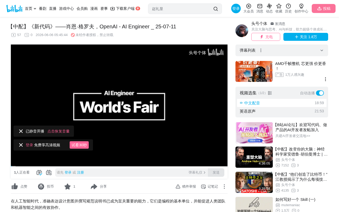Screen dimensions: 339x212
Task: Click the pink 投稿 upload button
Action: point(324,8)
